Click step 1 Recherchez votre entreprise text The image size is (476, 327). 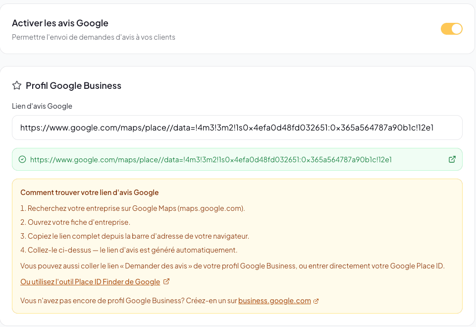tap(133, 208)
